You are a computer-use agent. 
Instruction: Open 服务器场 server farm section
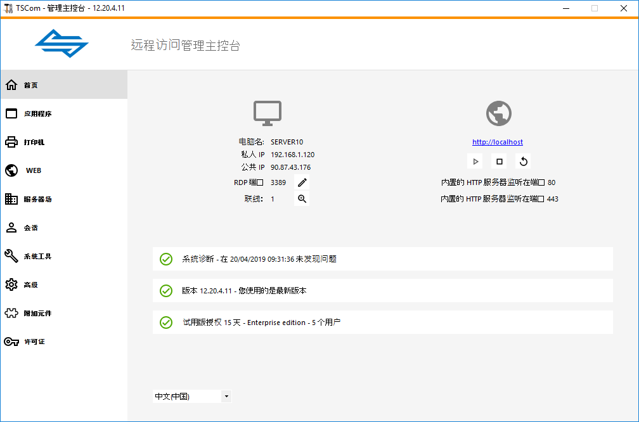point(63,199)
